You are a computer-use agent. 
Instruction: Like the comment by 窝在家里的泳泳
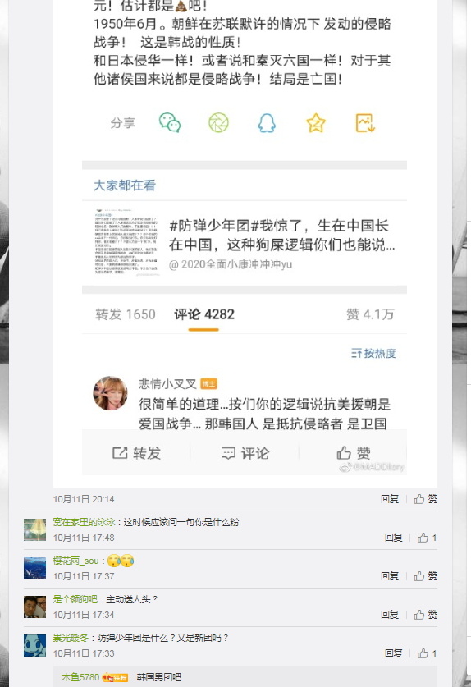[x=427, y=538]
